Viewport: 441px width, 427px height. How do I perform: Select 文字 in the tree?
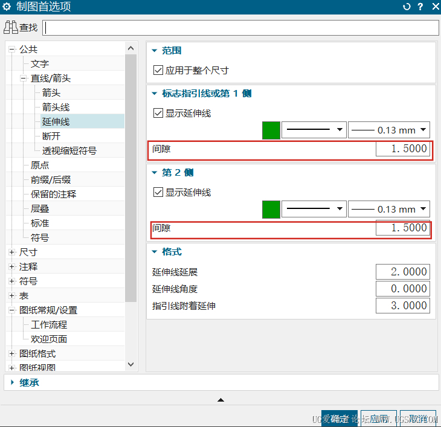tap(40, 64)
